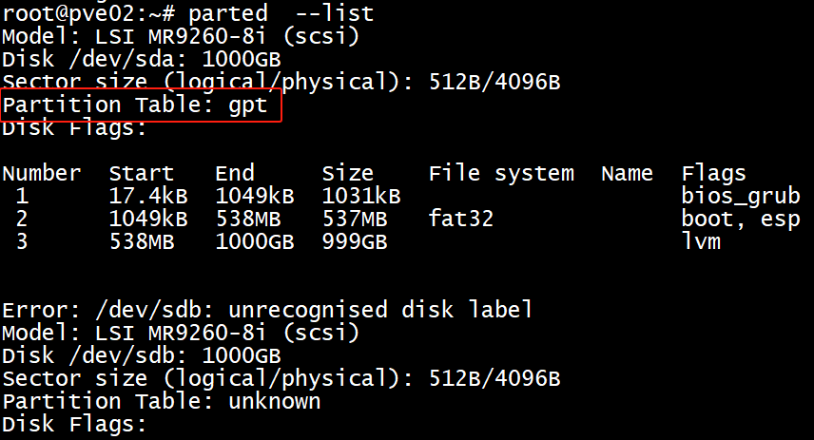Click the "Number" column header

[x=41, y=173]
